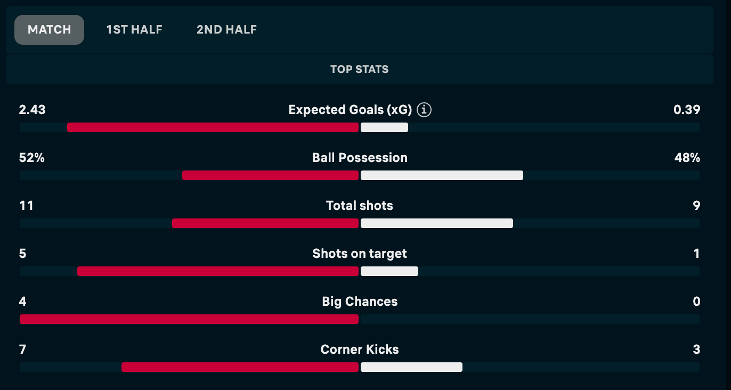Image resolution: width=731 pixels, height=390 pixels.
Task: Click the home possession progress bar
Action: point(271,175)
